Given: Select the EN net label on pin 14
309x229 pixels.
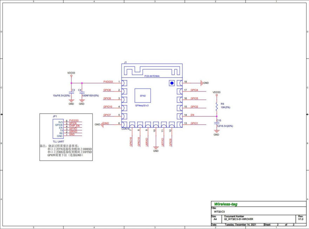Looking at the screenshot, I should 192,115.
